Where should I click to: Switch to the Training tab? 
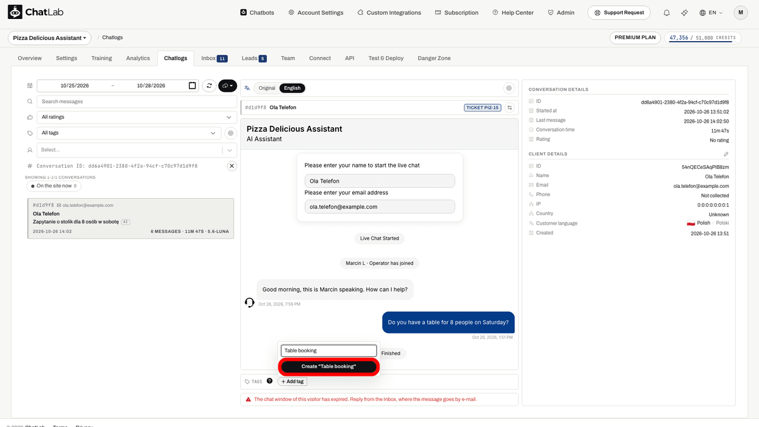(x=101, y=58)
